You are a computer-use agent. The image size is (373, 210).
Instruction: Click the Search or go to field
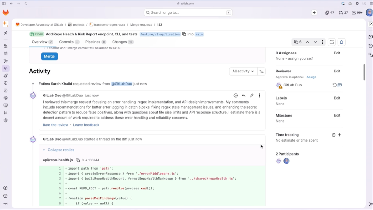(x=188, y=12)
